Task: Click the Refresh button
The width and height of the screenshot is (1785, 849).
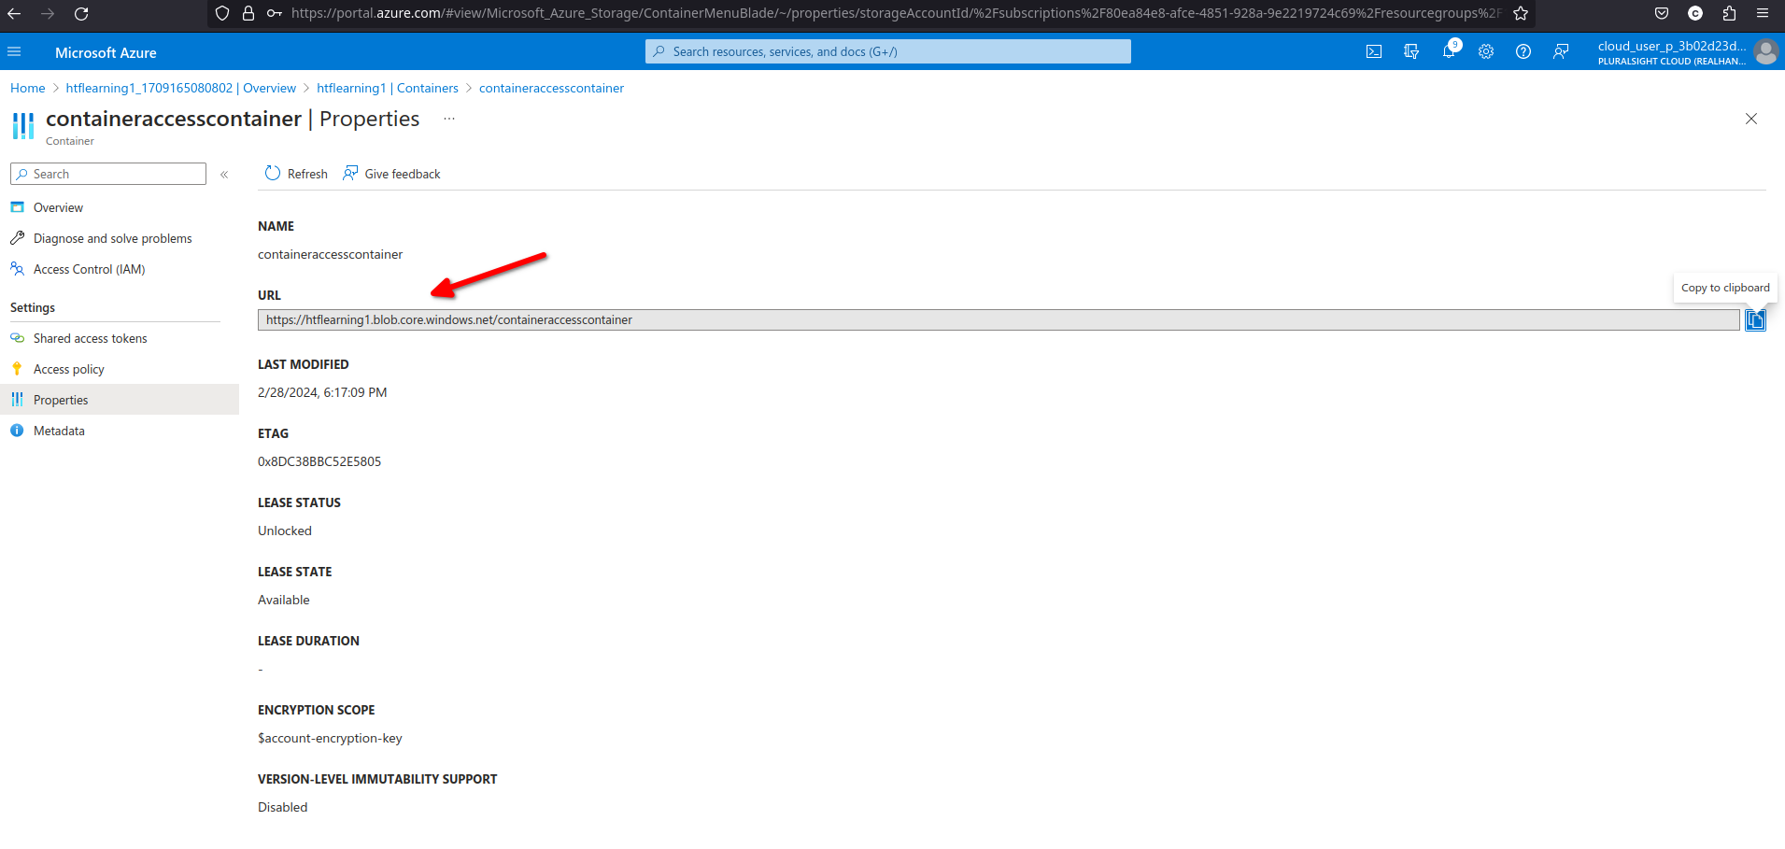Action: 296,174
